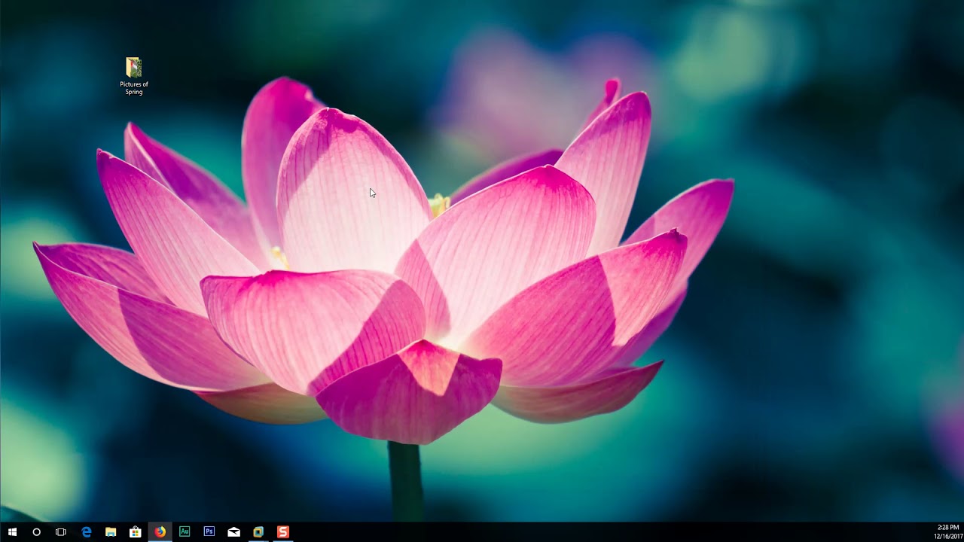The height and width of the screenshot is (542, 964).
Task: Launch Adobe Audition from the taskbar
Action: 185,532
